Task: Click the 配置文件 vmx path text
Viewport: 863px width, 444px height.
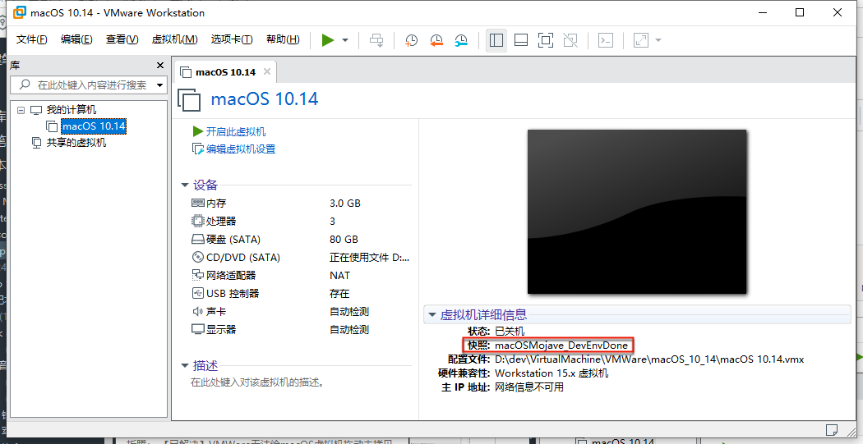Action: click(x=649, y=359)
